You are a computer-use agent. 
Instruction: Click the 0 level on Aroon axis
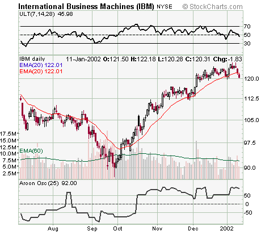tap(247, 204)
